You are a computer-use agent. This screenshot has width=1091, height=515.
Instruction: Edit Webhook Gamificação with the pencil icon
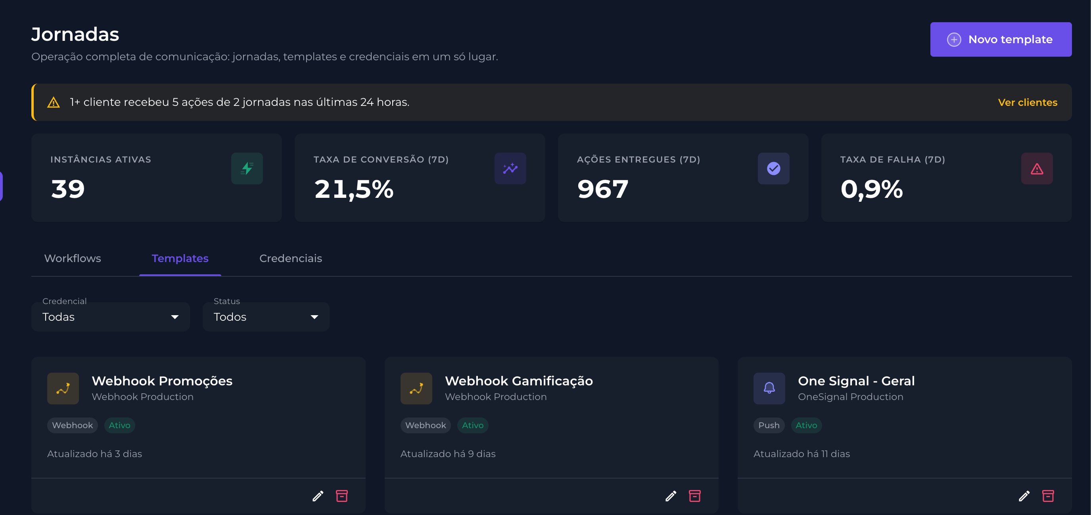tap(671, 496)
